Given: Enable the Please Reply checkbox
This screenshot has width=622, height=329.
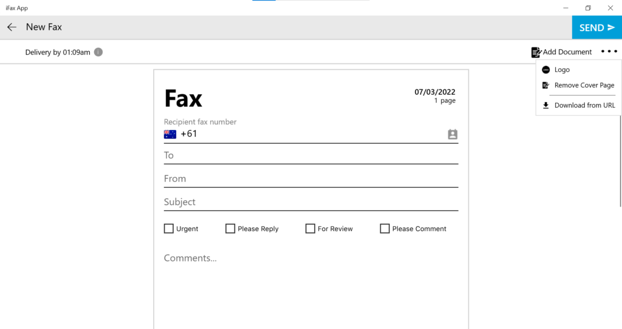Looking at the screenshot, I should tap(230, 229).
